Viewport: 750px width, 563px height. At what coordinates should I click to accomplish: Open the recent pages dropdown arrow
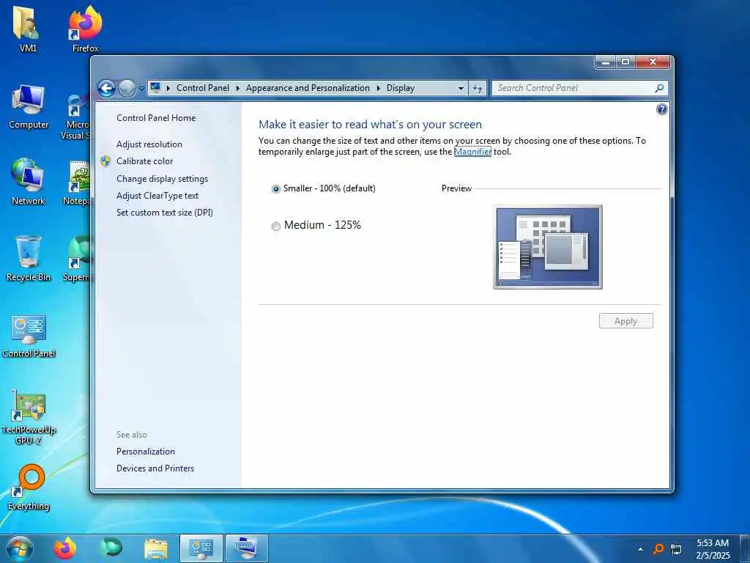[x=141, y=89]
